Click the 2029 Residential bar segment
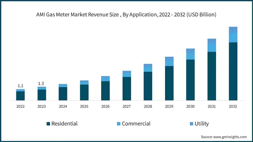The height and width of the screenshot is (142, 253). [169, 83]
